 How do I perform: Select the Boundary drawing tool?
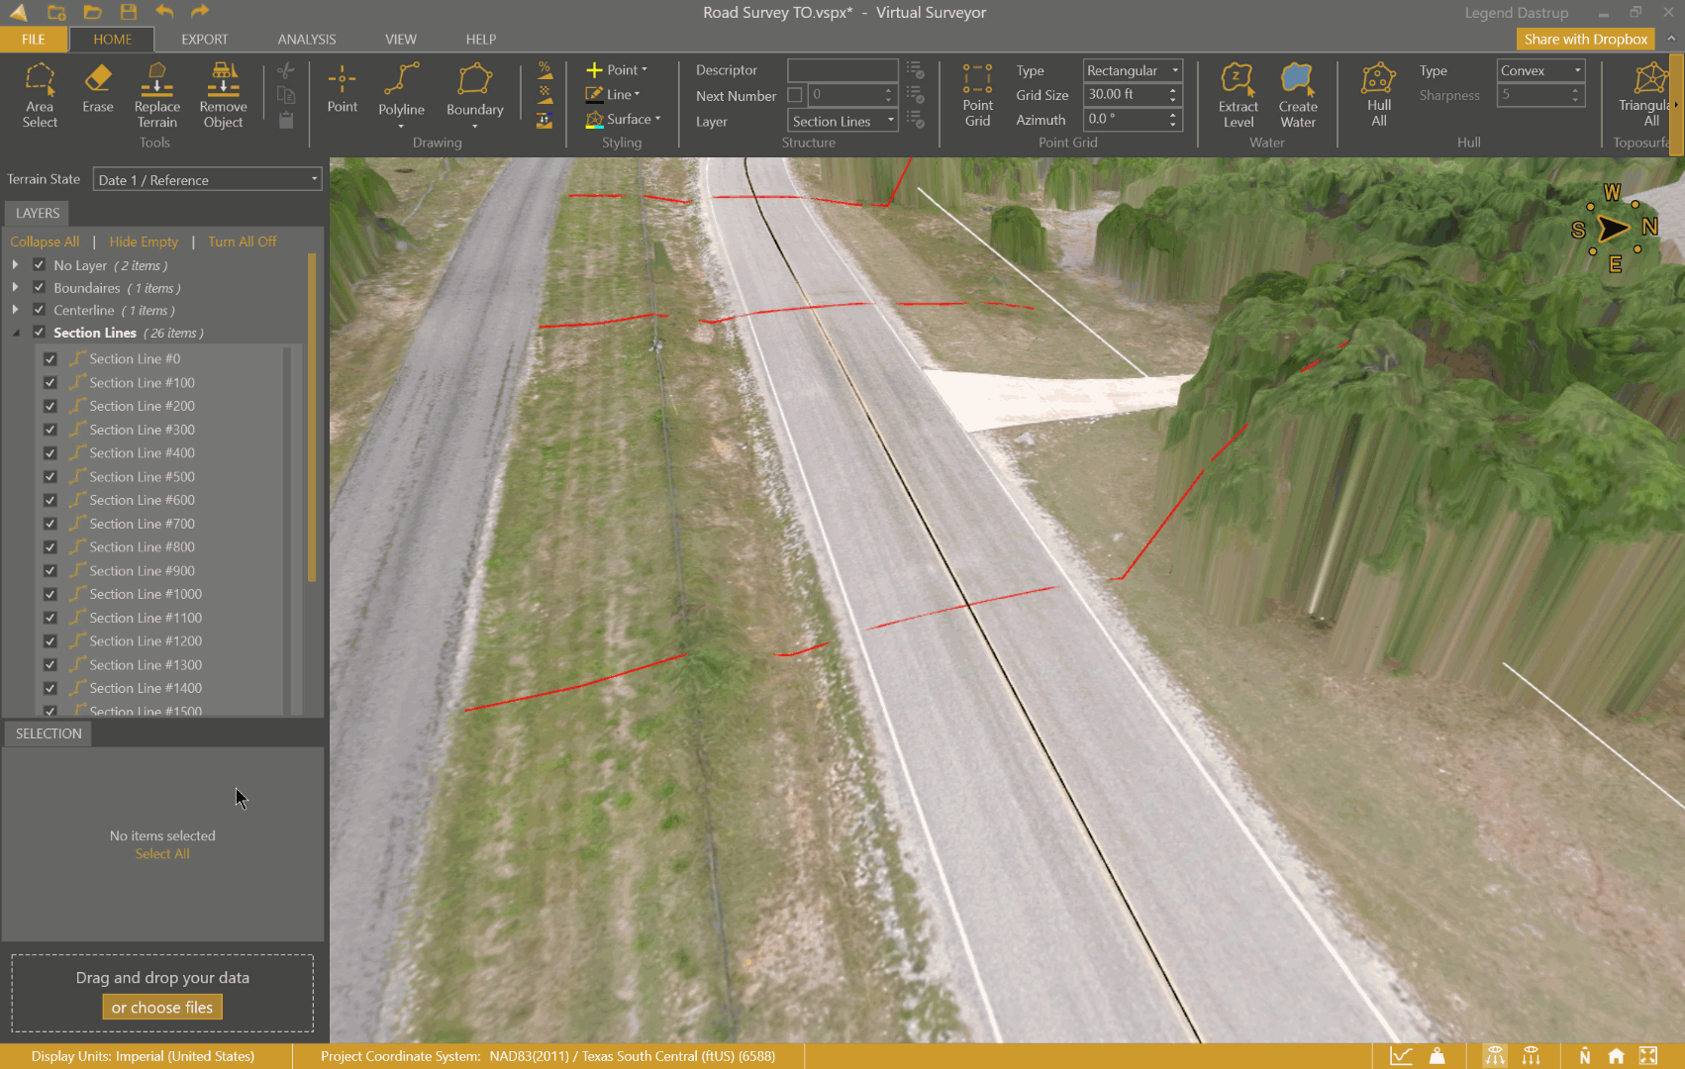474,91
